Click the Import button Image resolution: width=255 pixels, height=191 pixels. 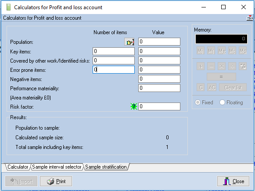[x=22, y=181]
